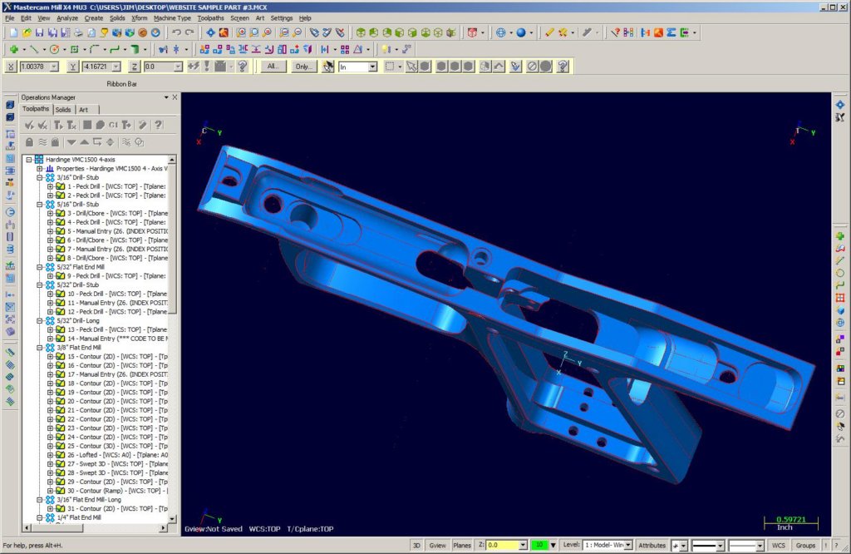Open the Level '1 : Model- Win' dropdown
Image resolution: width=851 pixels, height=554 pixels.
628,545
